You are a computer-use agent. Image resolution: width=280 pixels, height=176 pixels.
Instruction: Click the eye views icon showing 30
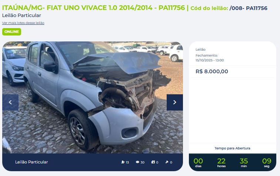[x=137, y=162]
